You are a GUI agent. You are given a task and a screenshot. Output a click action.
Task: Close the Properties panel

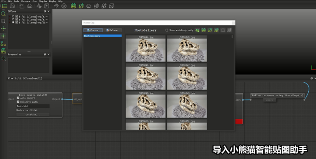coord(48,55)
